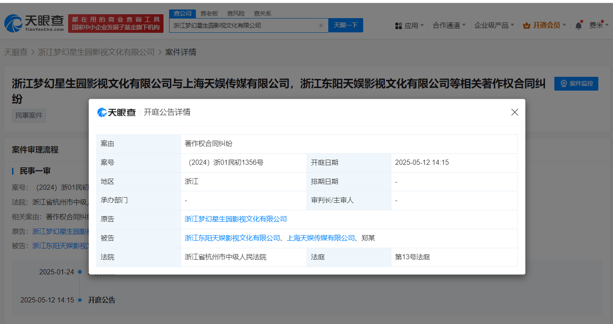This screenshot has height=324, width=613.
Task: Click the crown icon beside 开通会员
Action: point(526,25)
